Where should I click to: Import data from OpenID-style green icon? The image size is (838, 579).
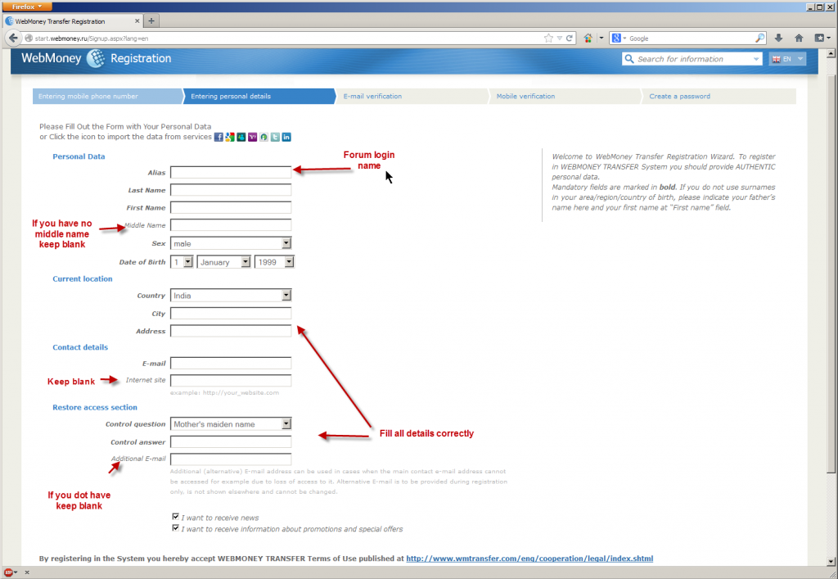pyautogui.click(x=264, y=138)
